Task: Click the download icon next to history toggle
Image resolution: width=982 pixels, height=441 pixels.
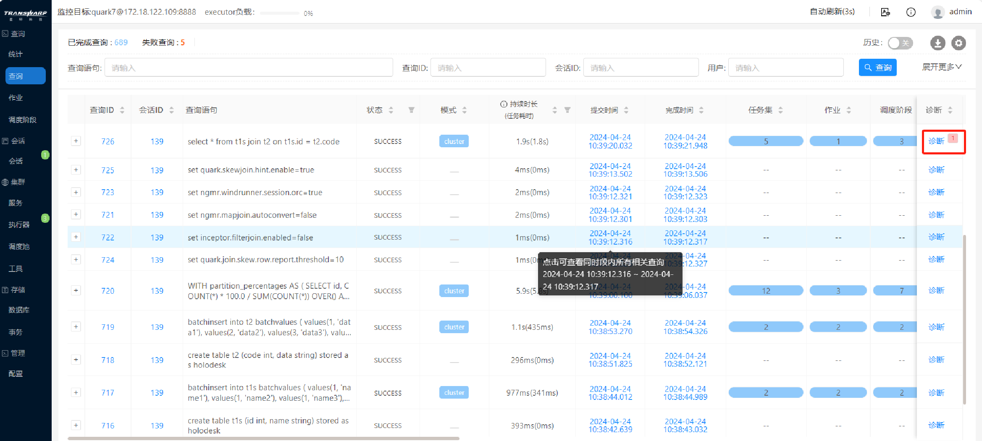Action: (937, 43)
